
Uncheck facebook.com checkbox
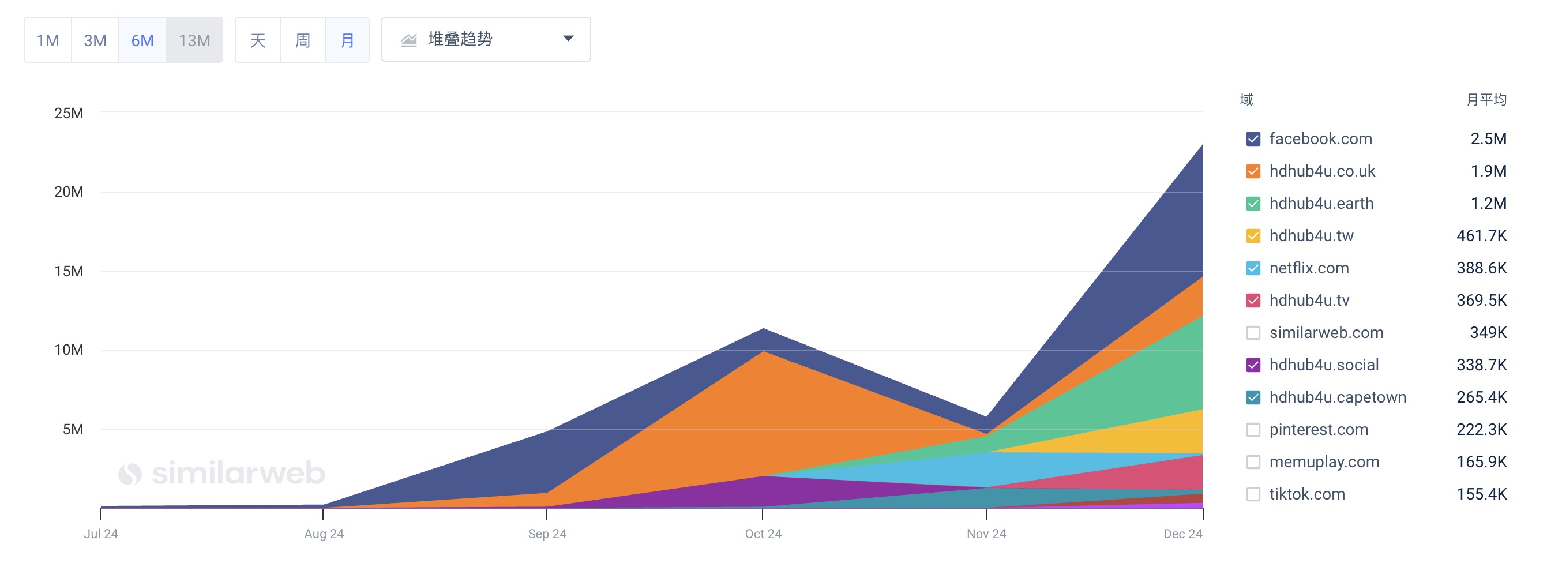point(1253,139)
